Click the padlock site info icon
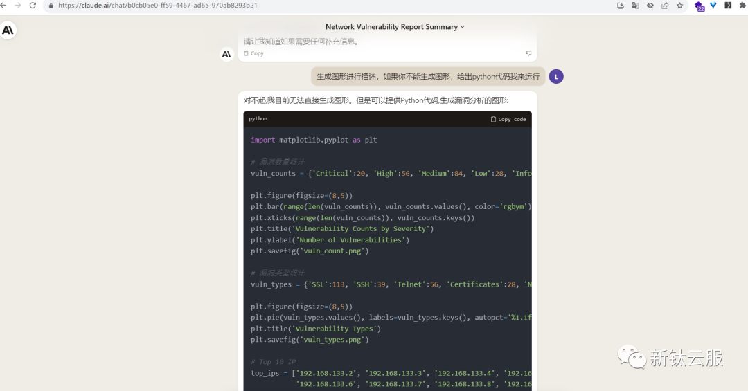The image size is (748, 391). point(51,6)
